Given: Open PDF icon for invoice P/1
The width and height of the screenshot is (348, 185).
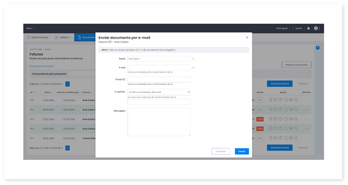Looking at the screenshot, I should tap(271, 138).
